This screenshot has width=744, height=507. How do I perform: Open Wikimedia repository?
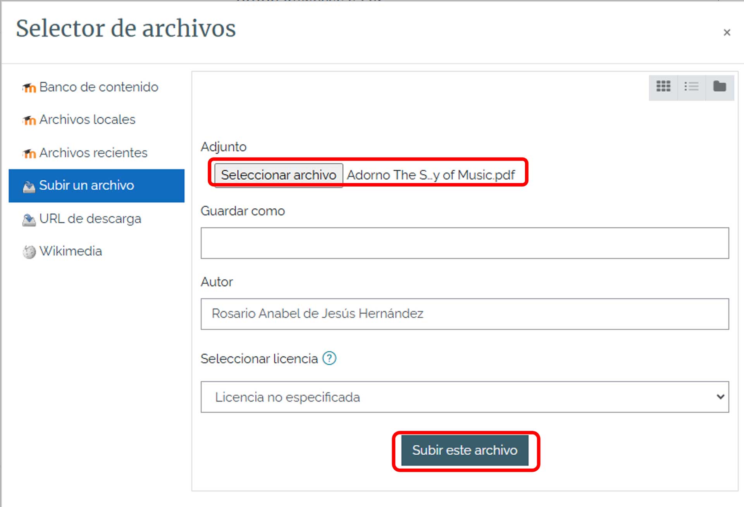pyautogui.click(x=62, y=251)
